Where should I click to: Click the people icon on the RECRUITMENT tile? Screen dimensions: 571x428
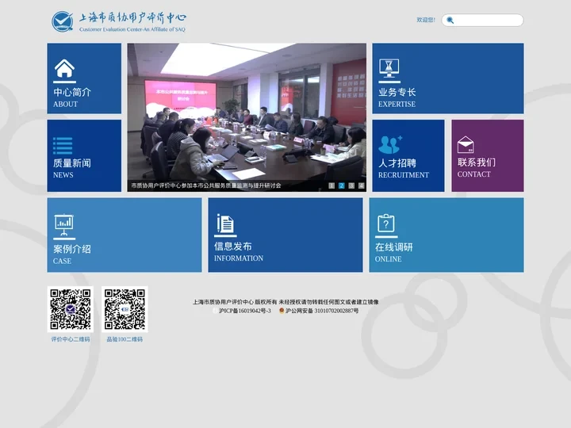390,144
